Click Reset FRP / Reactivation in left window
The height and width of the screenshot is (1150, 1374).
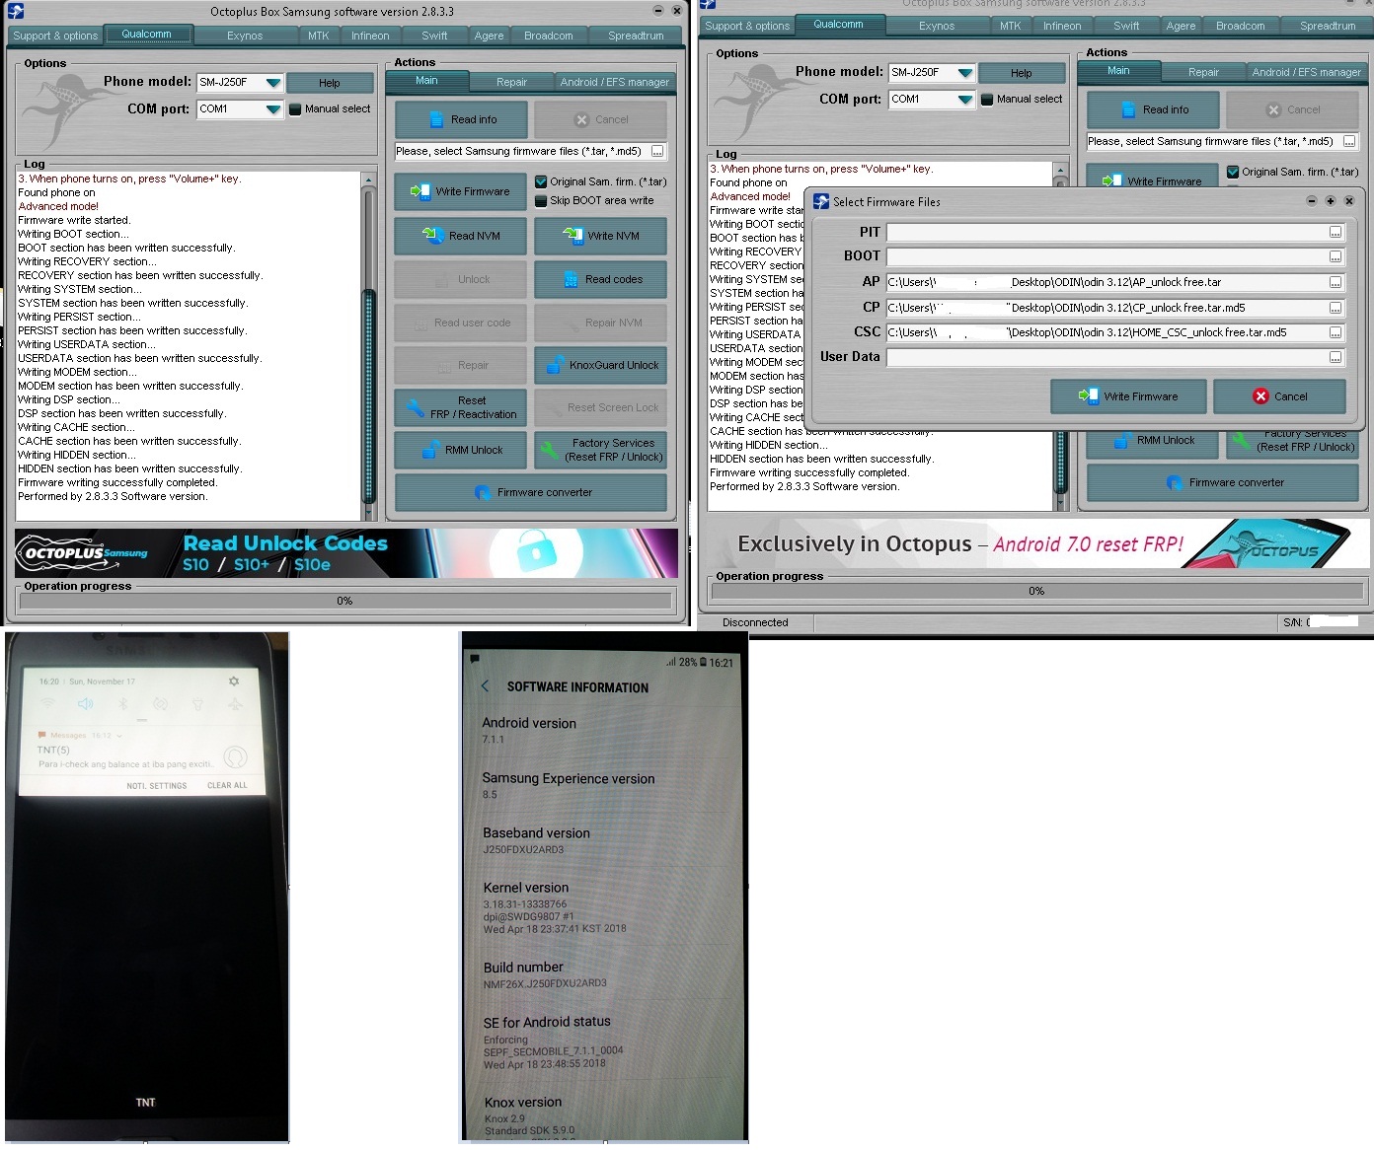(461, 407)
